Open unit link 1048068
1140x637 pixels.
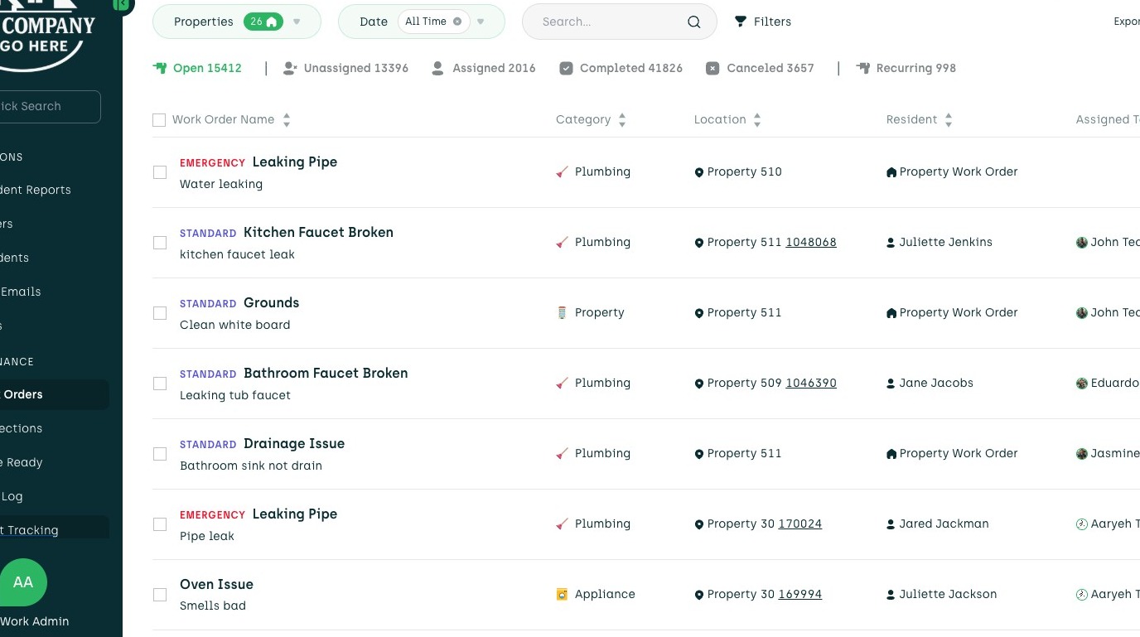pos(811,243)
